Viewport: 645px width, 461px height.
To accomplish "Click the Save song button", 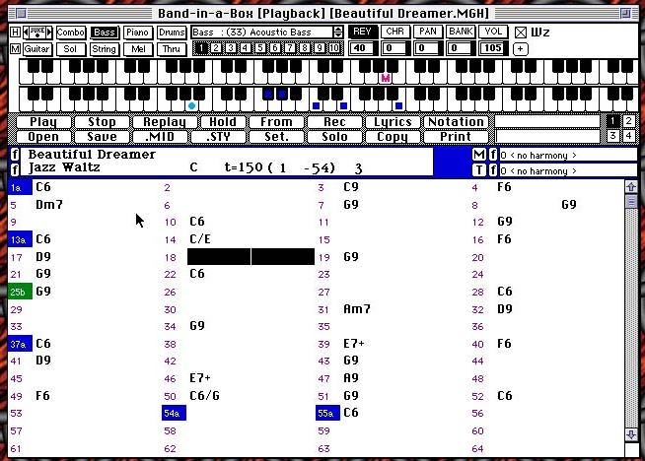I will coord(102,137).
